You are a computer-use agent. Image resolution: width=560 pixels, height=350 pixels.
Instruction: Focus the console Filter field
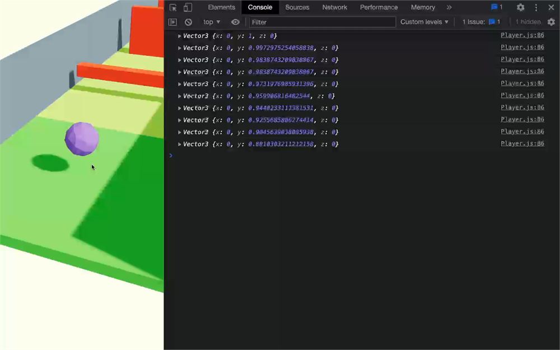[323, 22]
